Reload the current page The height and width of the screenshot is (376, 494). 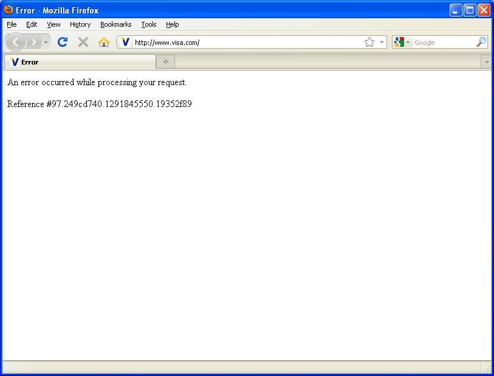(62, 42)
